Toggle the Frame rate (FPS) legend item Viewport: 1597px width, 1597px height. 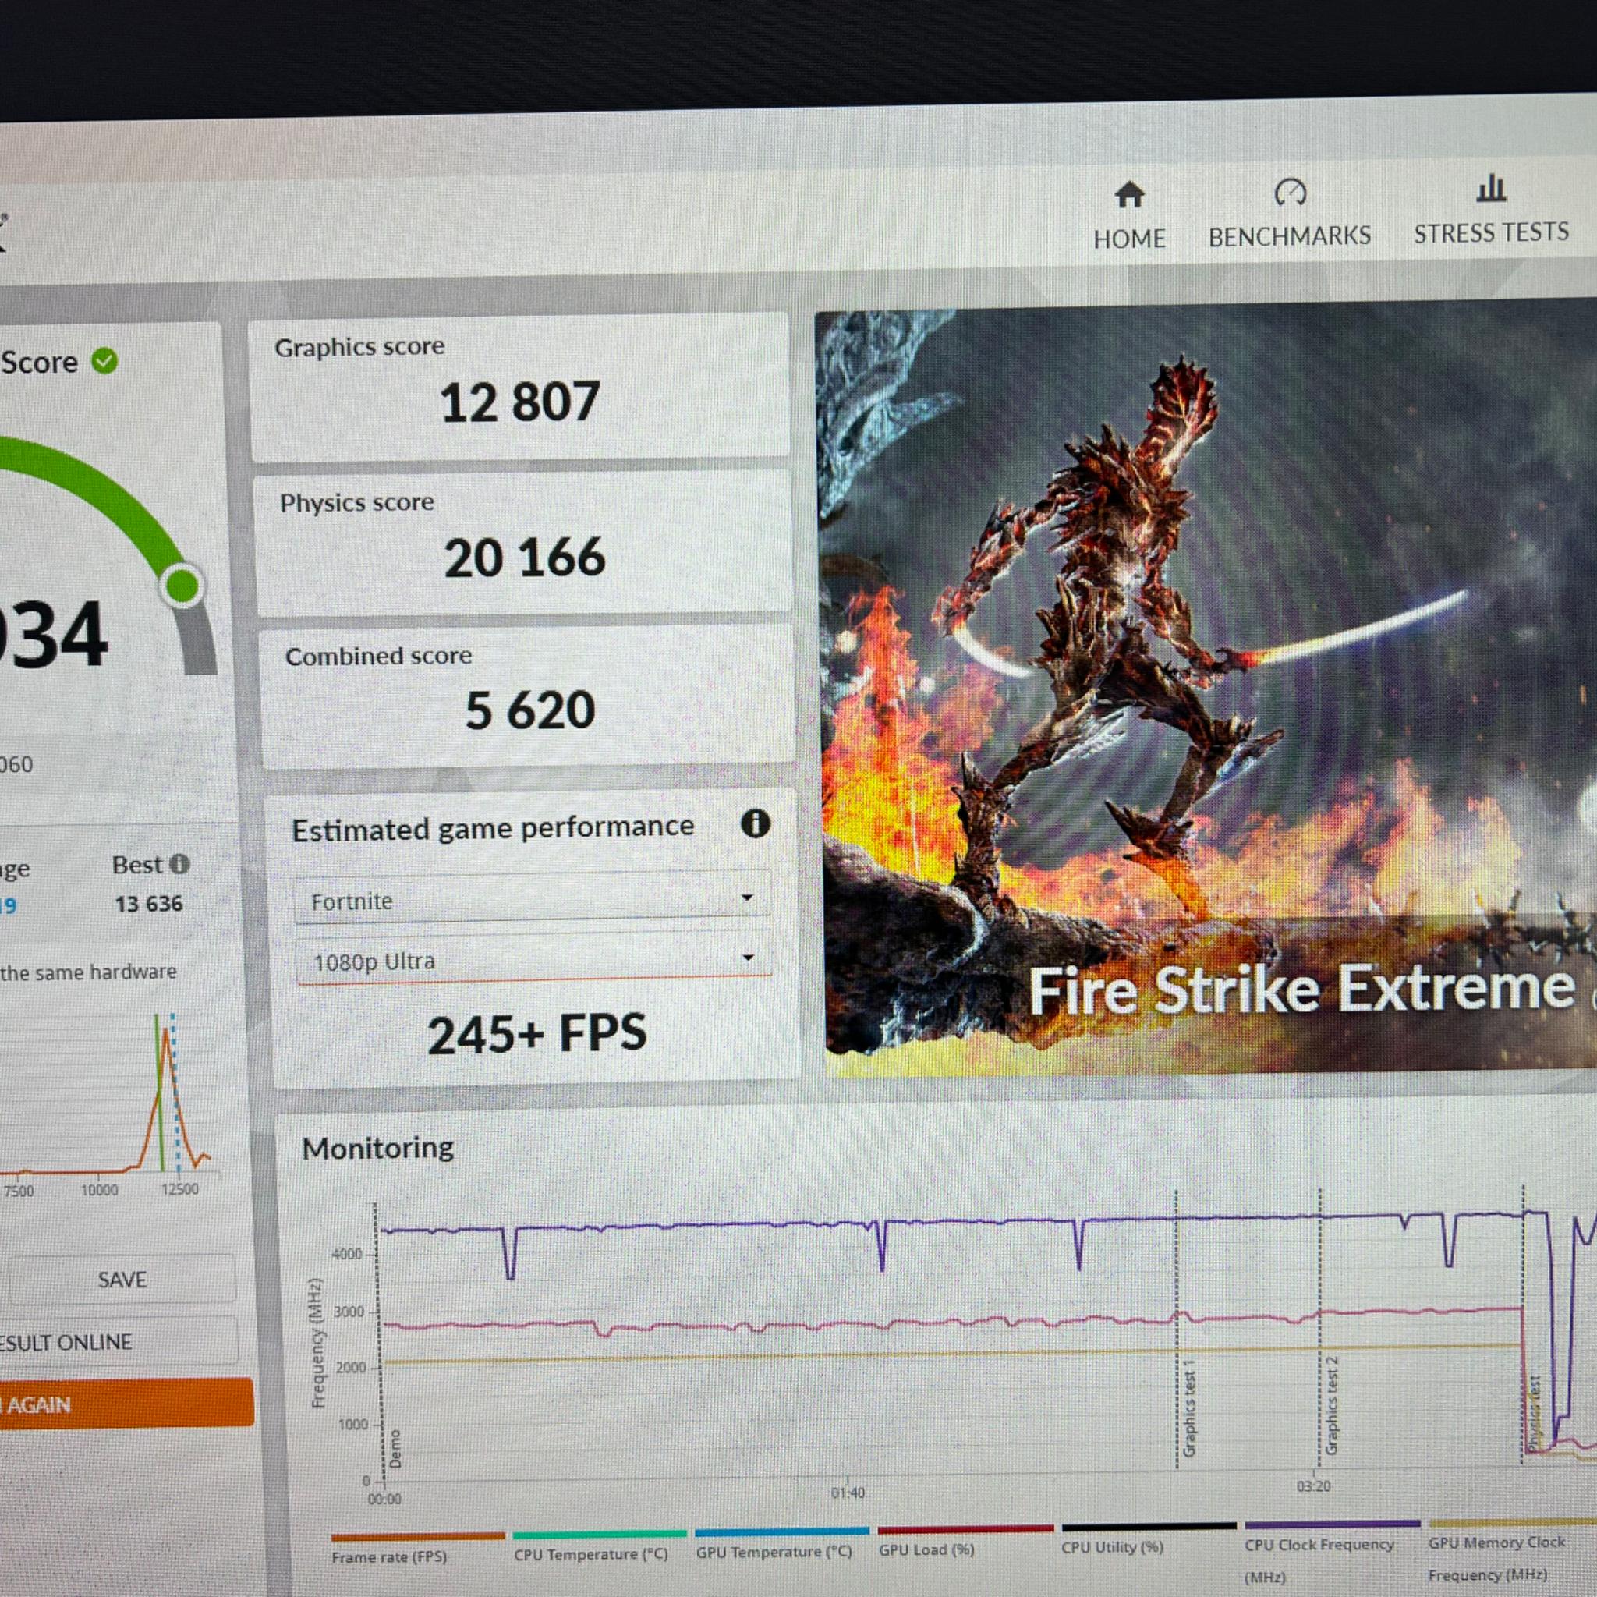pyautogui.click(x=416, y=1548)
